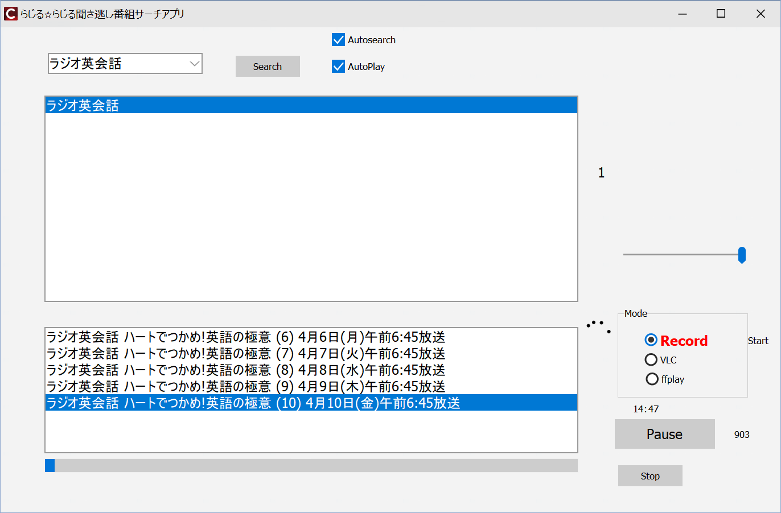The height and width of the screenshot is (513, 781).
Task: Click the app icon in the title bar
Action: coord(10,14)
